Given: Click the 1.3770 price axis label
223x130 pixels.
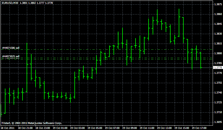Looking at the screenshot, I should click(x=218, y=73).
